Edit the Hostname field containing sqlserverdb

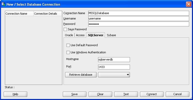(x=114, y=60)
